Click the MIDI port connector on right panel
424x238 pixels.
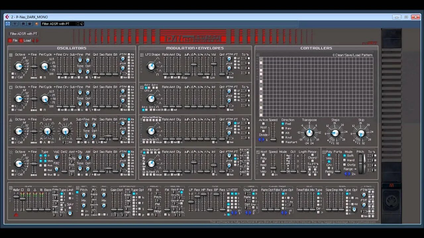[x=391, y=201]
